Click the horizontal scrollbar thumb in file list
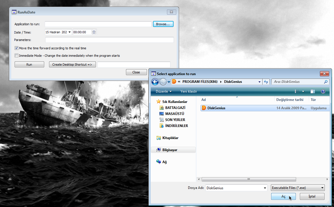Screen dimensions: 334x207 point(248,179)
